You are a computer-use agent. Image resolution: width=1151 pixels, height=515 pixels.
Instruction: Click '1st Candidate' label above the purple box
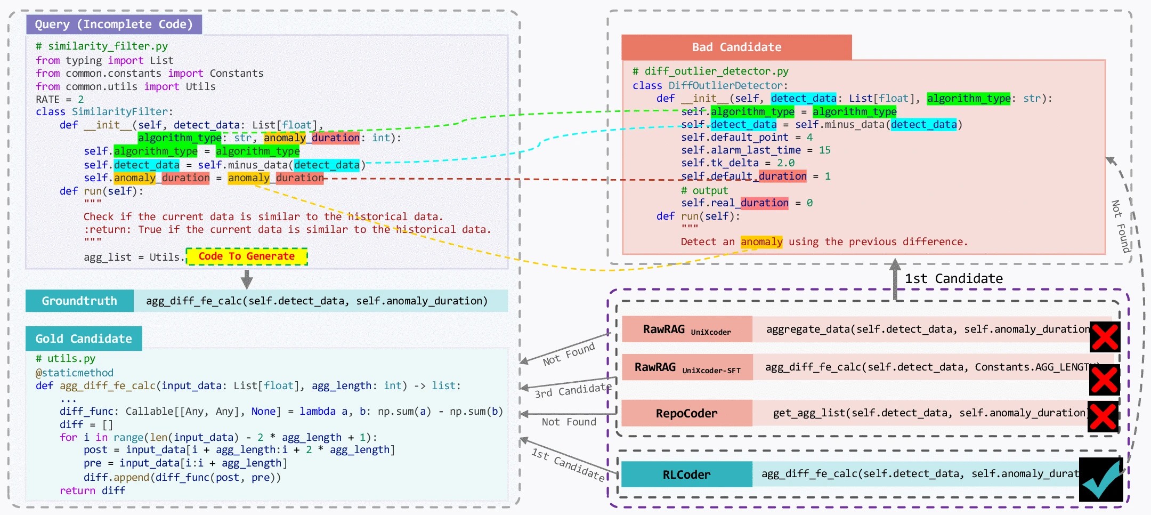(953, 279)
